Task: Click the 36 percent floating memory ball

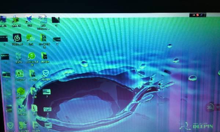Action: [210, 107]
